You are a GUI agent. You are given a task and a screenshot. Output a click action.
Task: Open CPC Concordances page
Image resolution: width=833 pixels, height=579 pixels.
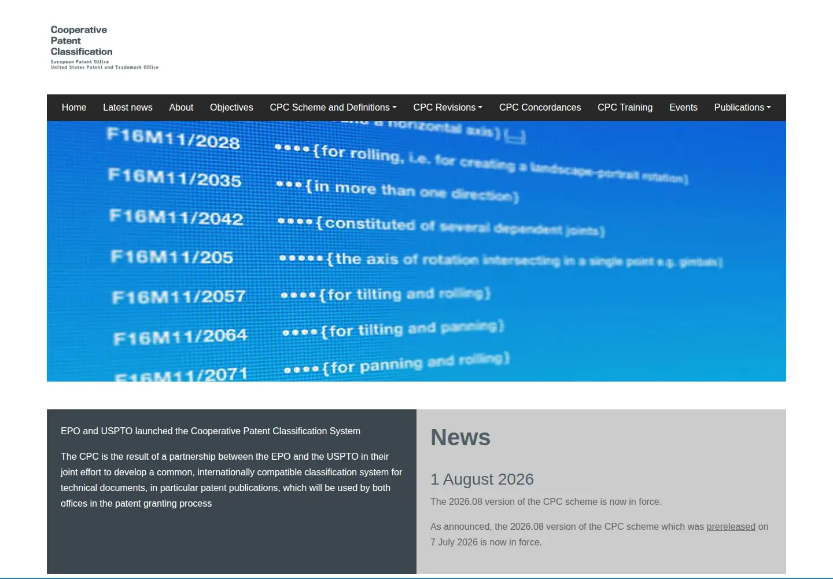point(540,108)
